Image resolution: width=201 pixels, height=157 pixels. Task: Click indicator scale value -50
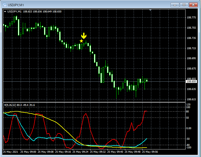tap(188, 139)
